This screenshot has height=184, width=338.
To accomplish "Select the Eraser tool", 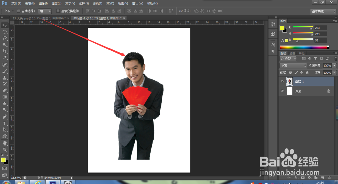I will pyautogui.click(x=4, y=90).
